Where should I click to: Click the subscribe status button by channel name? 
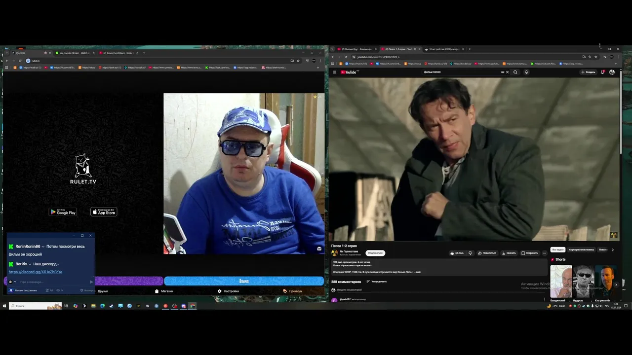click(375, 253)
